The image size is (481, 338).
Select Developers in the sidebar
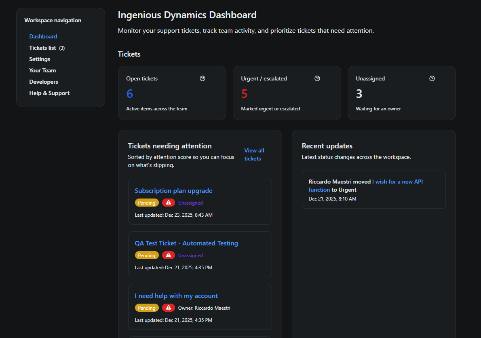pyautogui.click(x=44, y=82)
